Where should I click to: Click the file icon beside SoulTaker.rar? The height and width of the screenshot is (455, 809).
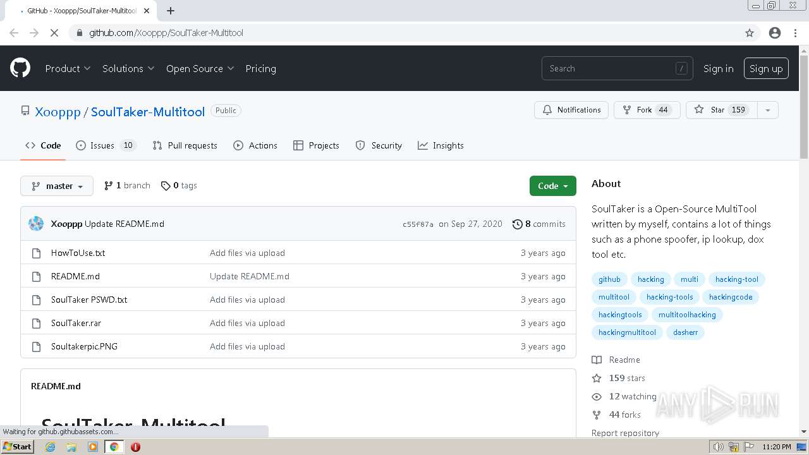pos(36,323)
